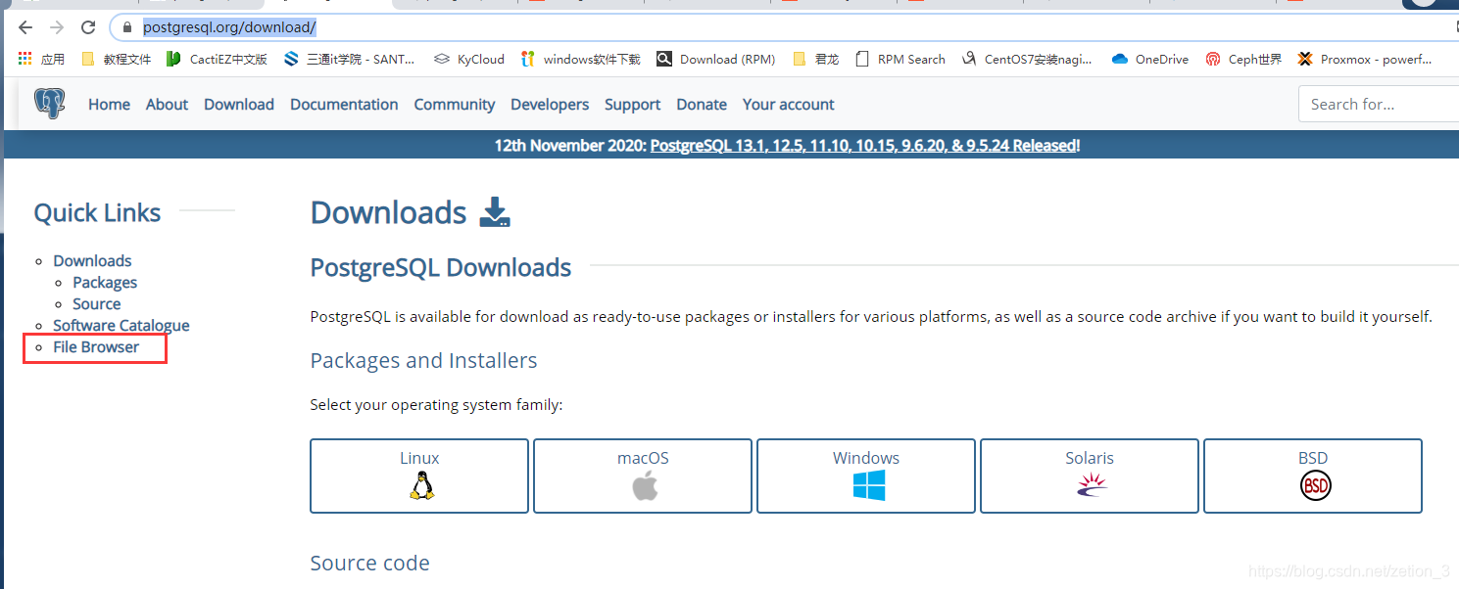Open the About menu item

coord(167,105)
